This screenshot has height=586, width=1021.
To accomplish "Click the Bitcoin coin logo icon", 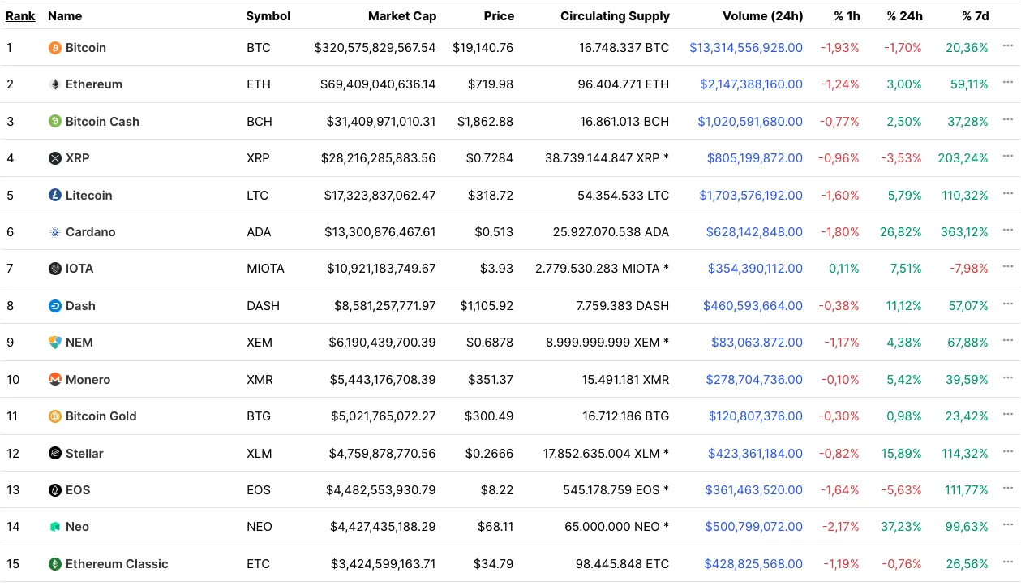I will [x=55, y=48].
